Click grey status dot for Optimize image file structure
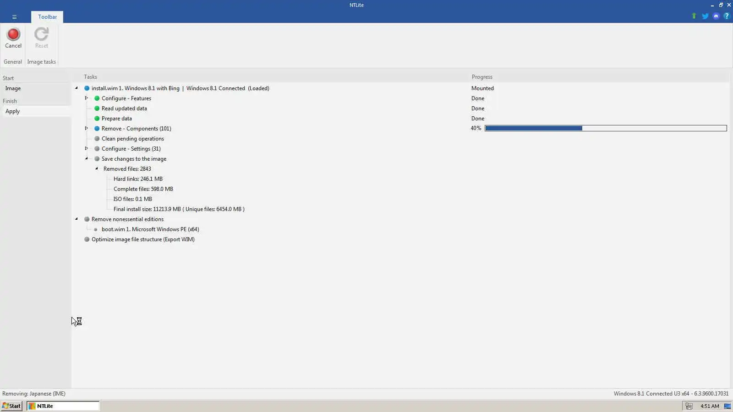 [x=87, y=239]
